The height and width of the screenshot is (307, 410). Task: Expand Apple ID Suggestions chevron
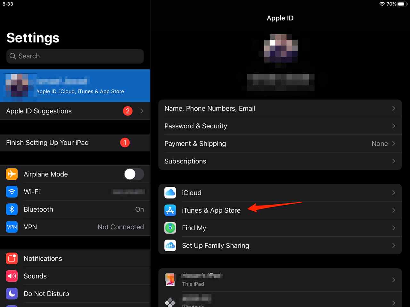(x=142, y=111)
